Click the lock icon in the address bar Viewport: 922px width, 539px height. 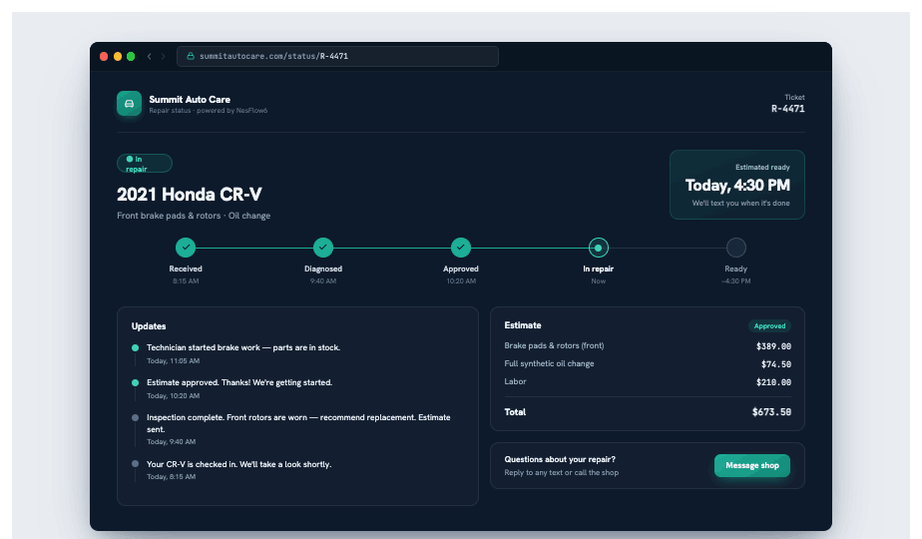(x=191, y=56)
